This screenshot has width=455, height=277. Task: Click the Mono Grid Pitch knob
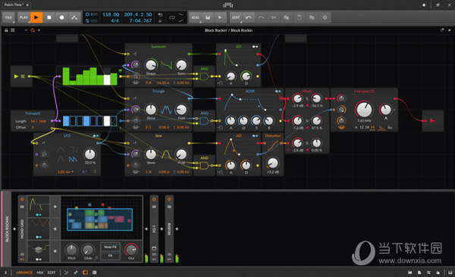71,250
